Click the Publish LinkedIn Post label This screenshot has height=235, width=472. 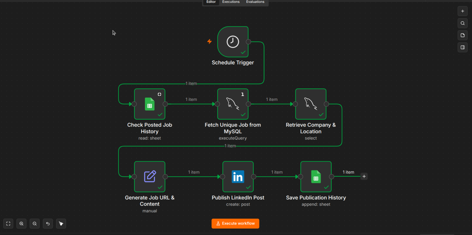tap(238, 198)
